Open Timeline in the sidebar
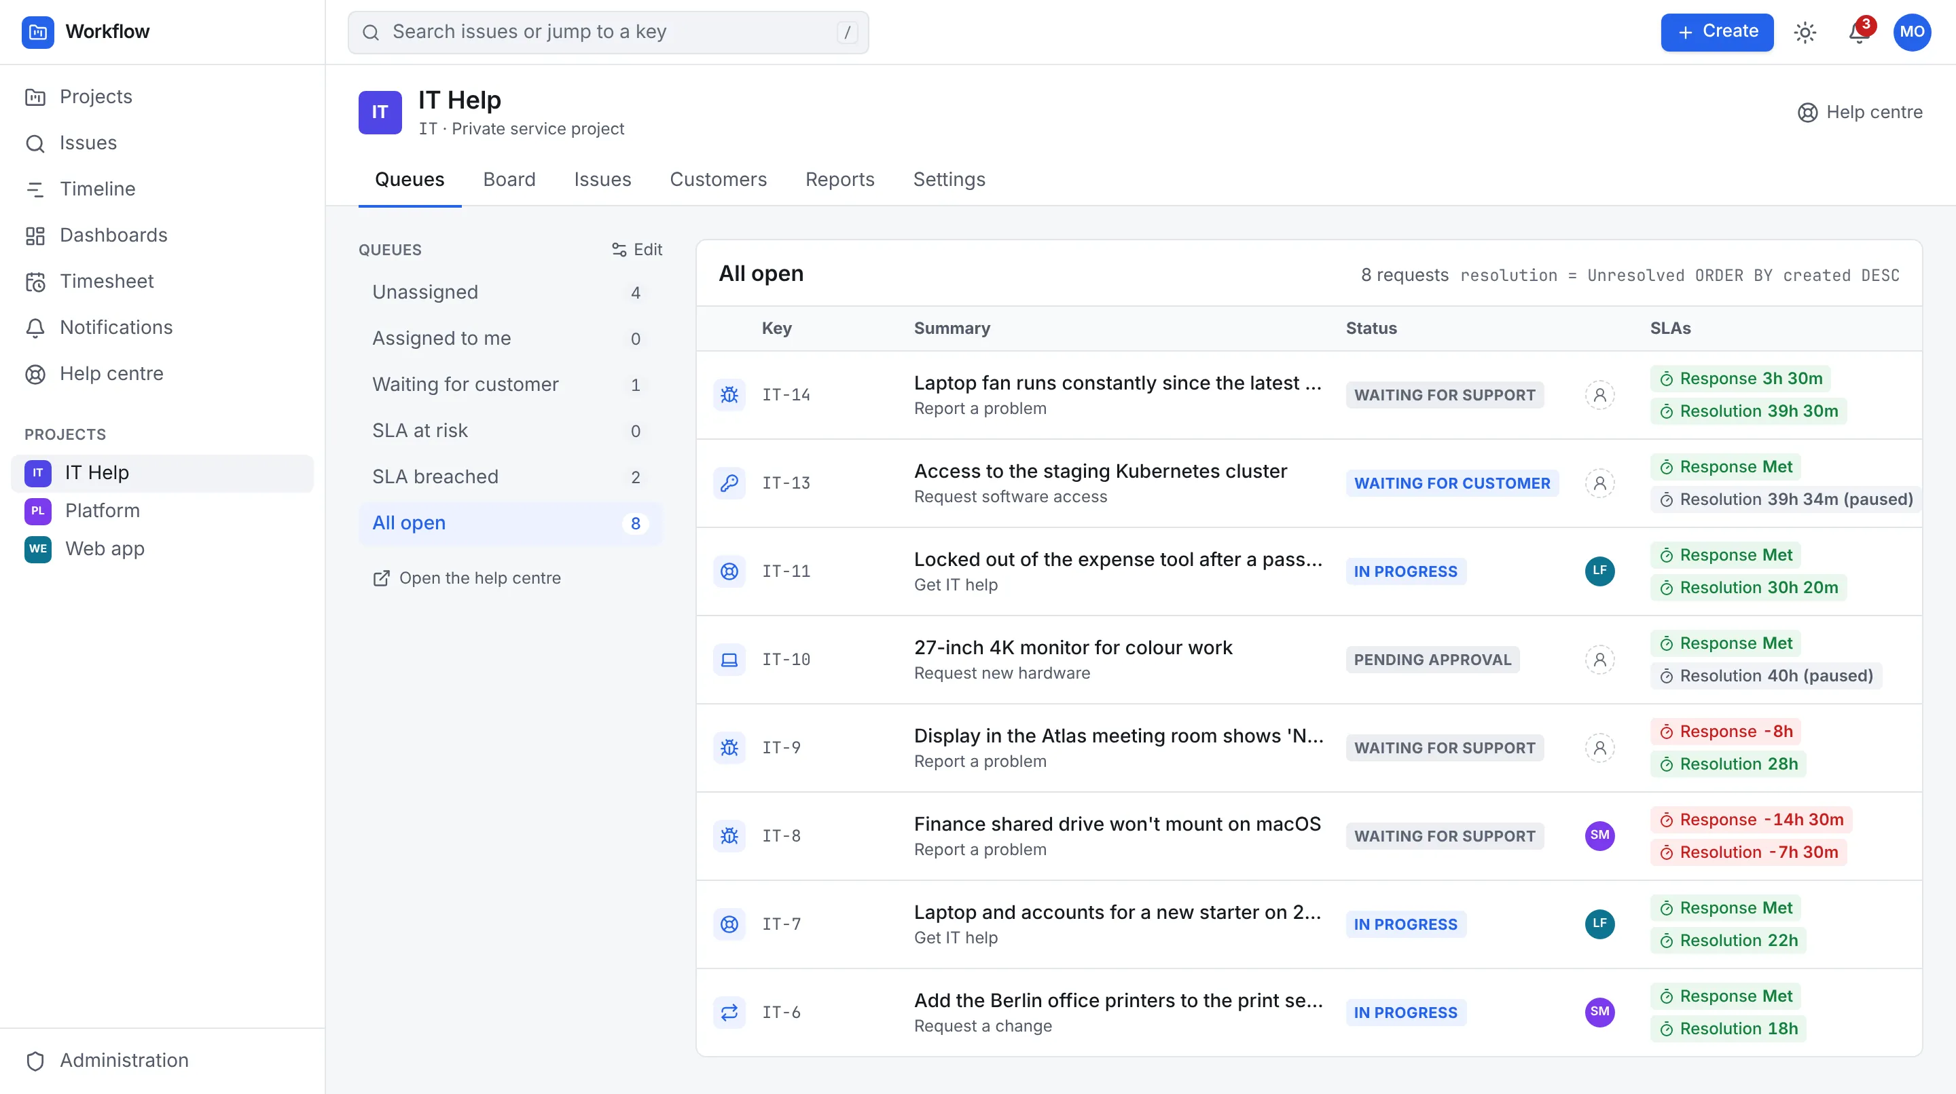Viewport: 1956px width, 1094px height. pyautogui.click(x=162, y=189)
